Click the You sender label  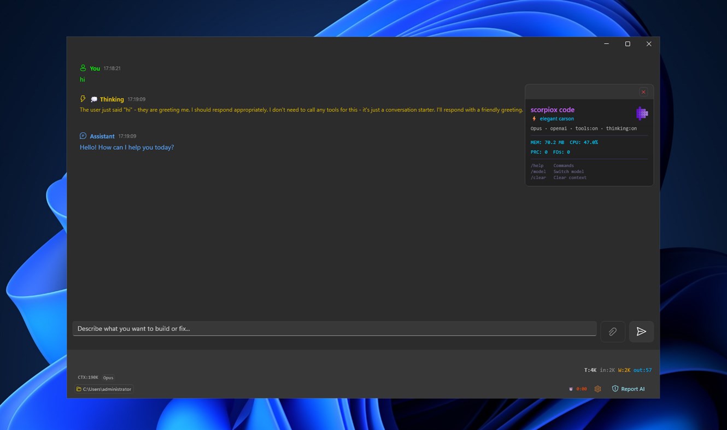(x=95, y=68)
